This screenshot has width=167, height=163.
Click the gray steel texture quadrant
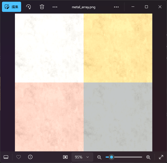(x=118, y=117)
